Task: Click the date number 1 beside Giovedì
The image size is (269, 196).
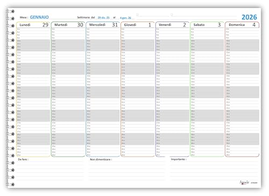Action: pos(150,25)
